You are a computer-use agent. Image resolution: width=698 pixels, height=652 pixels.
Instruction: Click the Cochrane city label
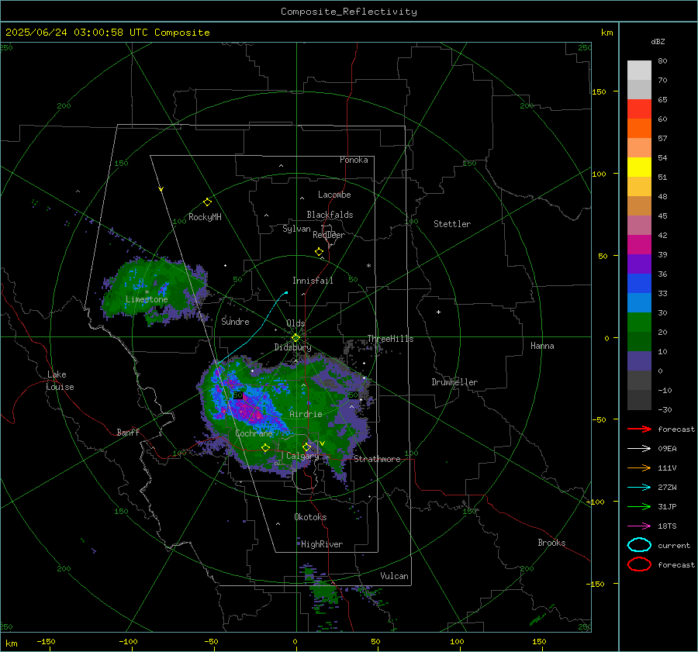tap(254, 433)
